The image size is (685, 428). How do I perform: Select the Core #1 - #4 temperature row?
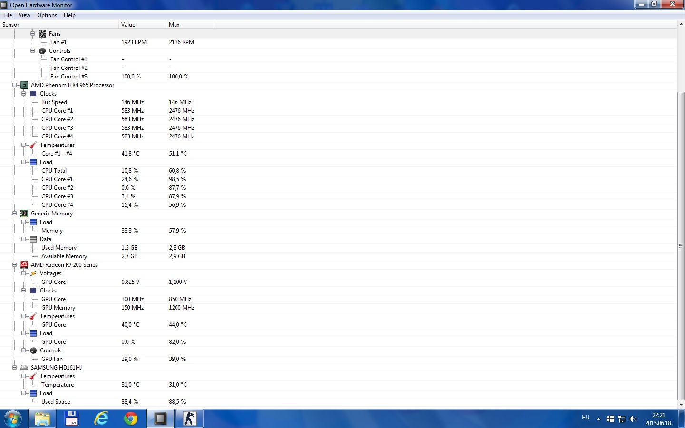click(338, 154)
